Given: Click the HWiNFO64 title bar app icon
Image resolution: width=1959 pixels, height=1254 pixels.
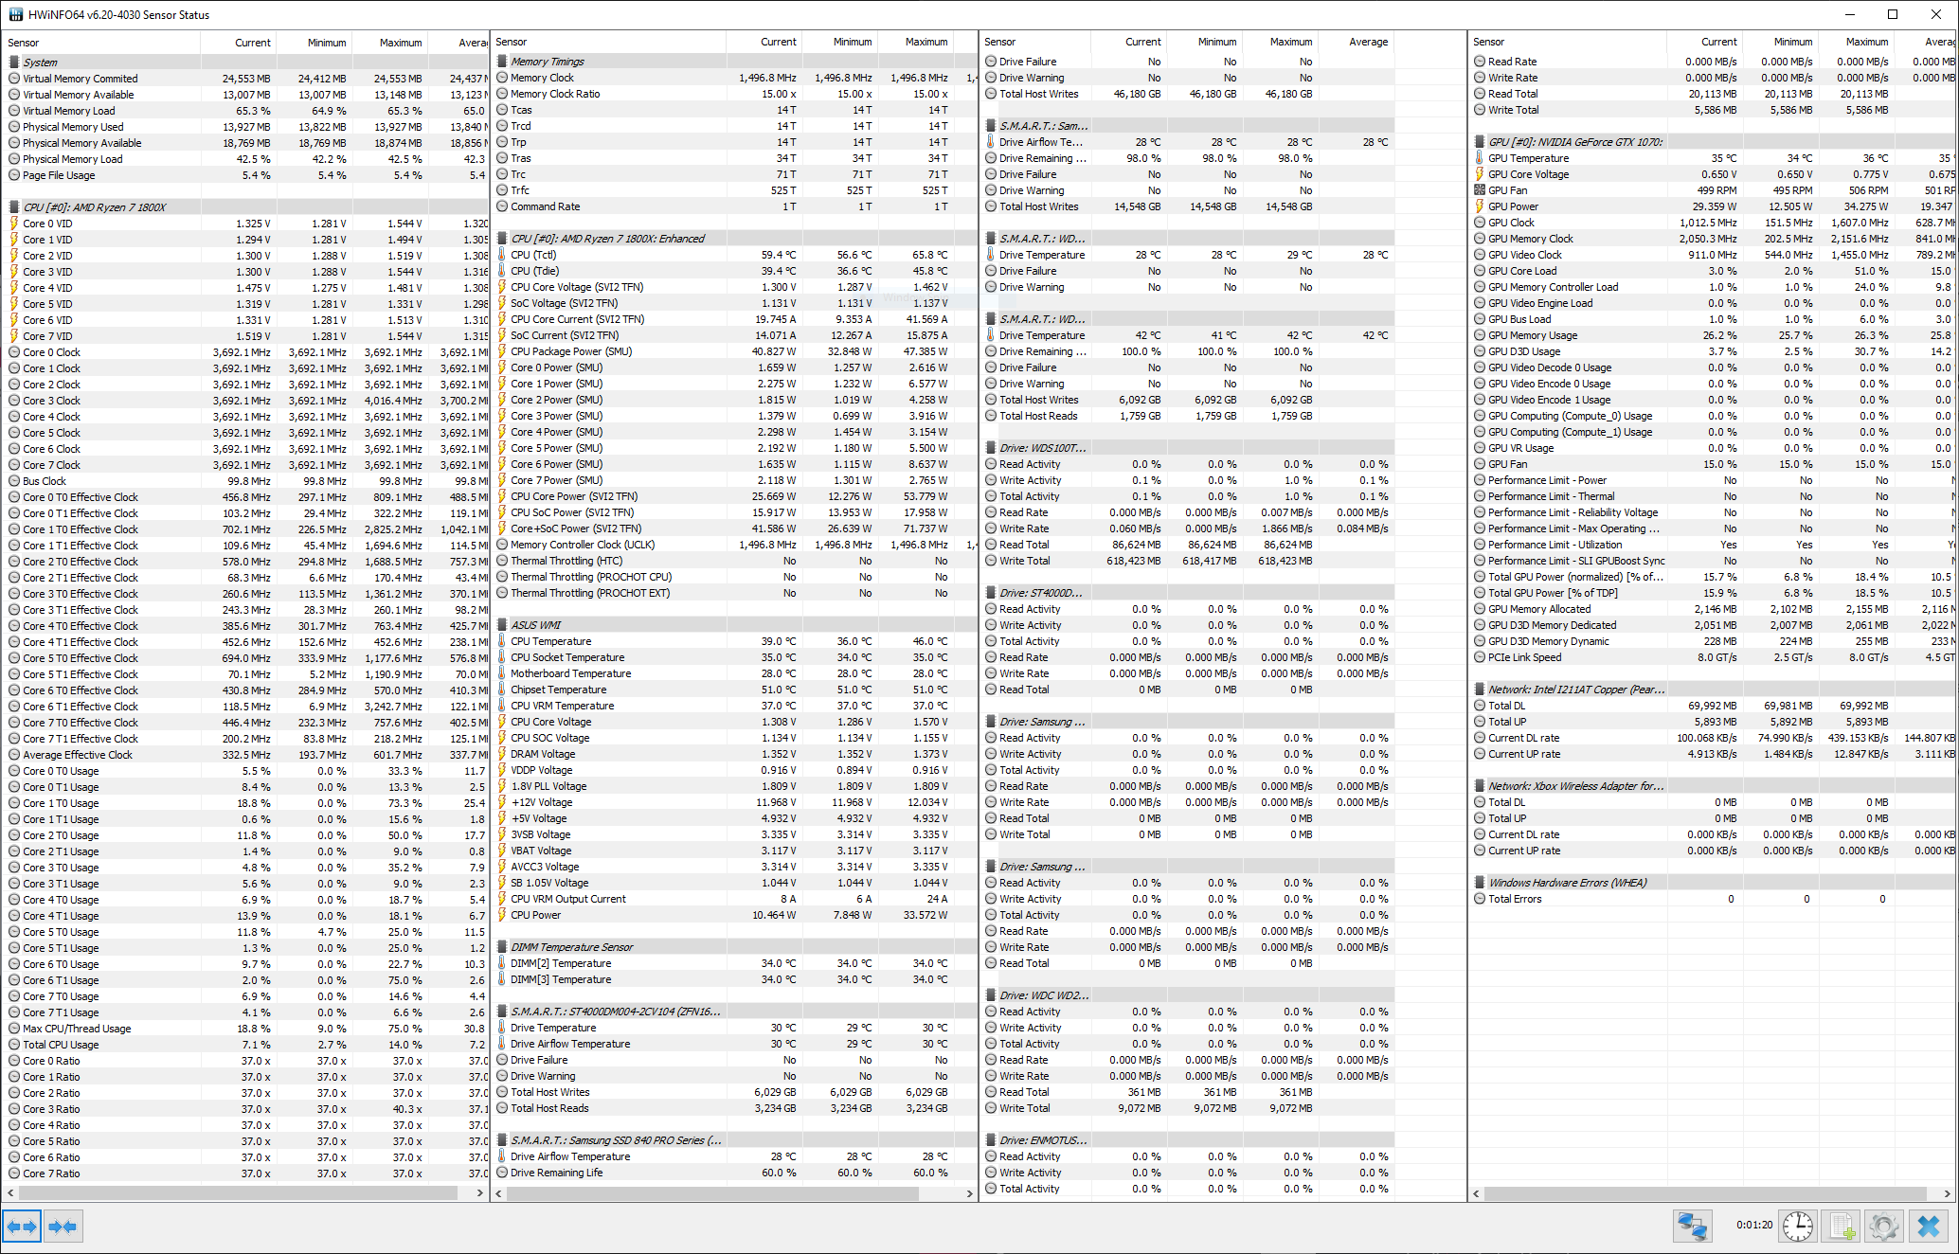Looking at the screenshot, I should pos(15,14).
